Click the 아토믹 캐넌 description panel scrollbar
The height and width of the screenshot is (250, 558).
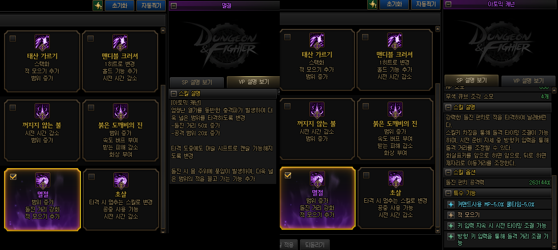point(554,210)
